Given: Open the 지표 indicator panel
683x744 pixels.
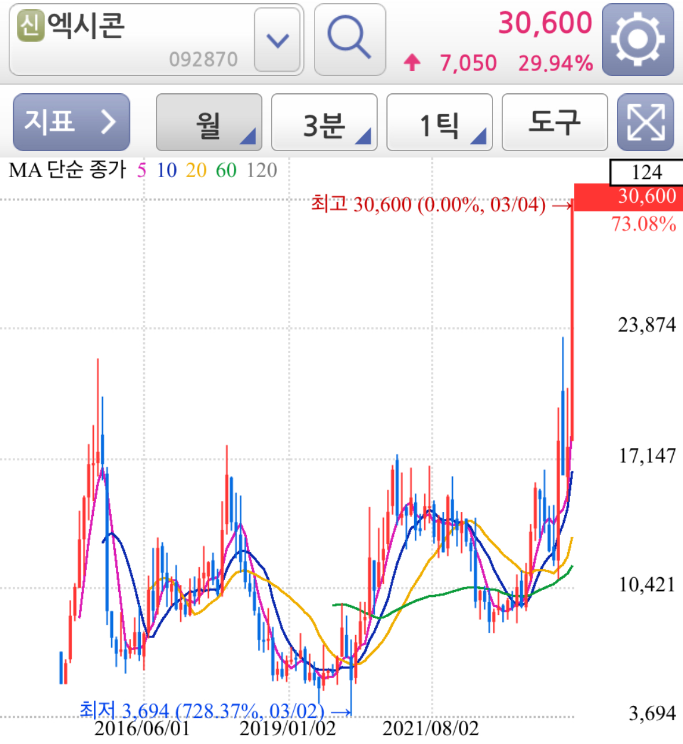Looking at the screenshot, I should [71, 122].
